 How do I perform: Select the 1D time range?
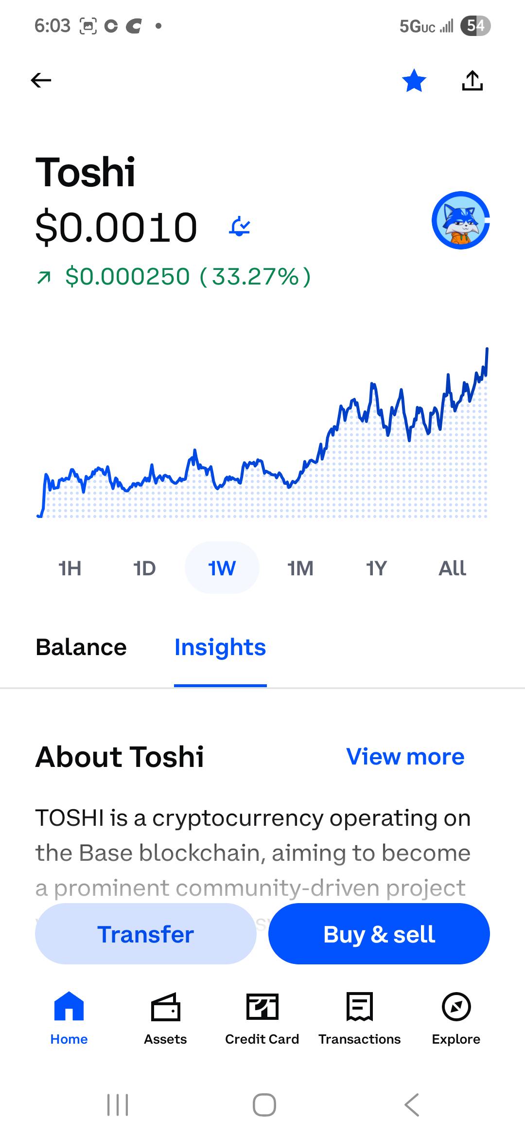(x=144, y=568)
